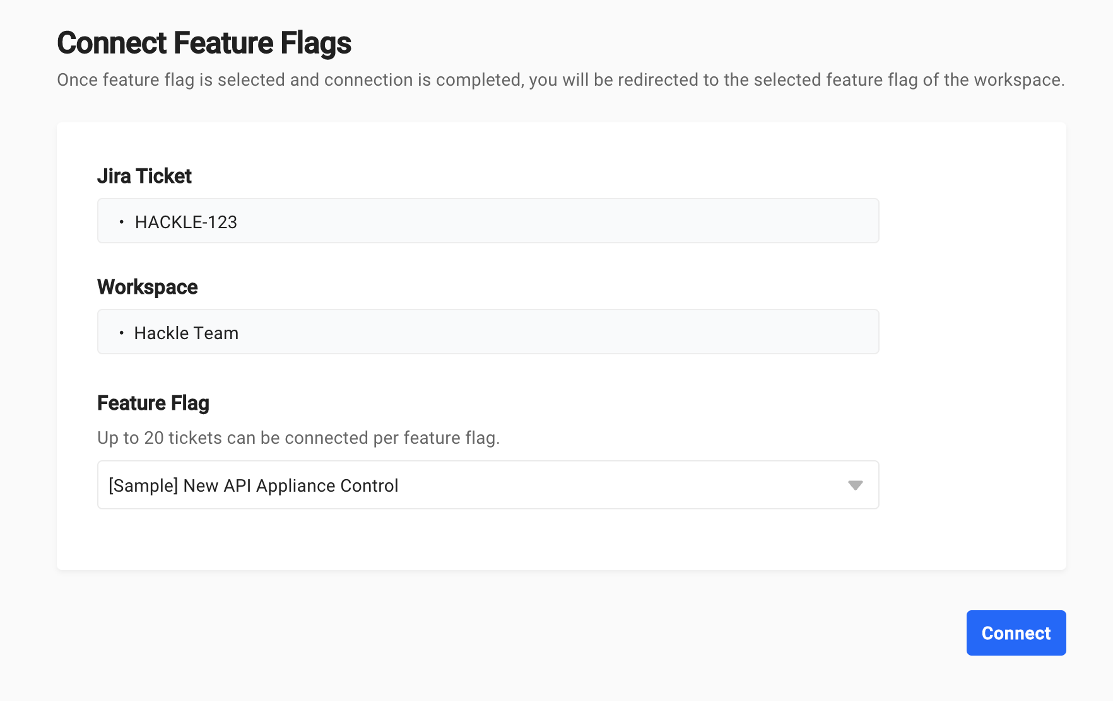Click the selected feature flag name text
The image size is (1113, 701).
[x=253, y=486]
